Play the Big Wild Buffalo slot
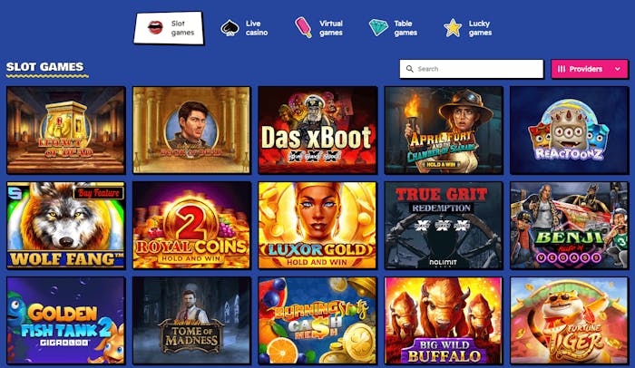 tap(444, 321)
